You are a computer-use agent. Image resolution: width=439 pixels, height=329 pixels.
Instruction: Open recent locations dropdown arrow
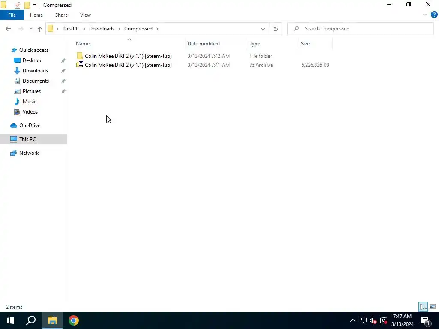coord(31,29)
